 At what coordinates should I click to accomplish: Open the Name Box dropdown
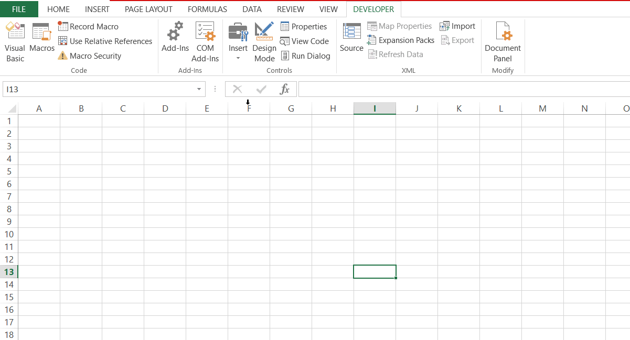[199, 89]
